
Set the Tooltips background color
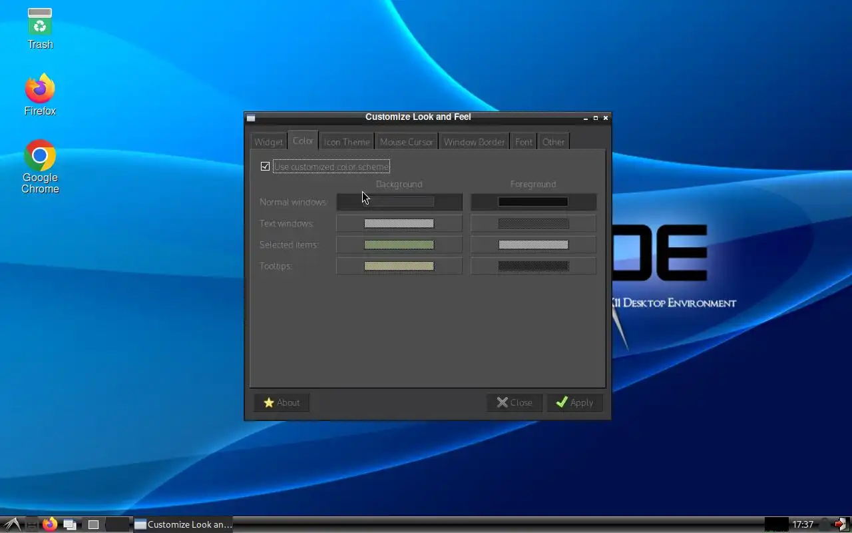[x=399, y=266]
